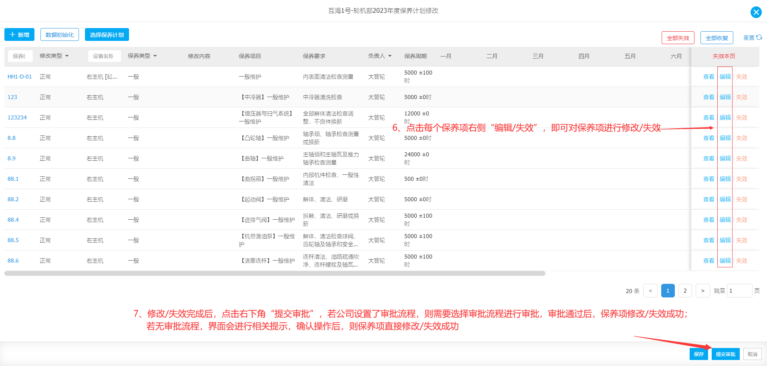Click the 数据初始化 button
This screenshot has height=366, width=767.
point(60,35)
